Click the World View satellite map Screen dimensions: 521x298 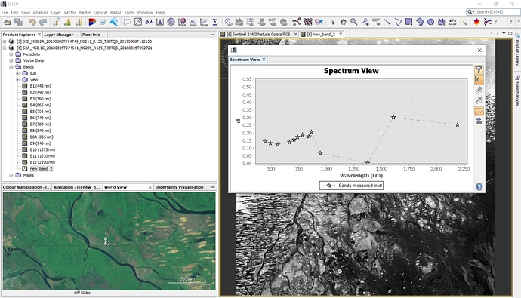pos(109,241)
